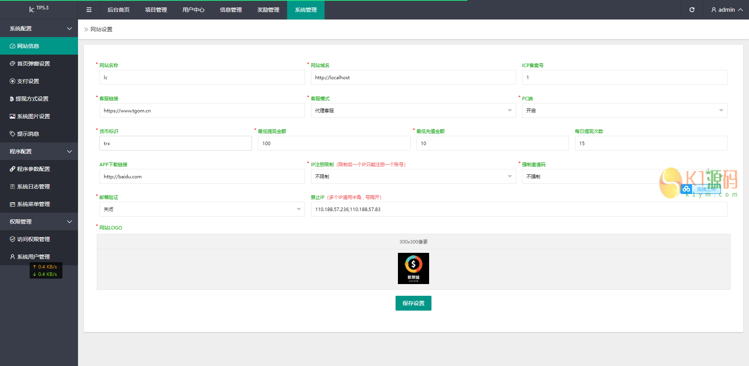This screenshot has height=366, width=749.
Task: Open the 用户中心 top menu
Action: pos(193,10)
